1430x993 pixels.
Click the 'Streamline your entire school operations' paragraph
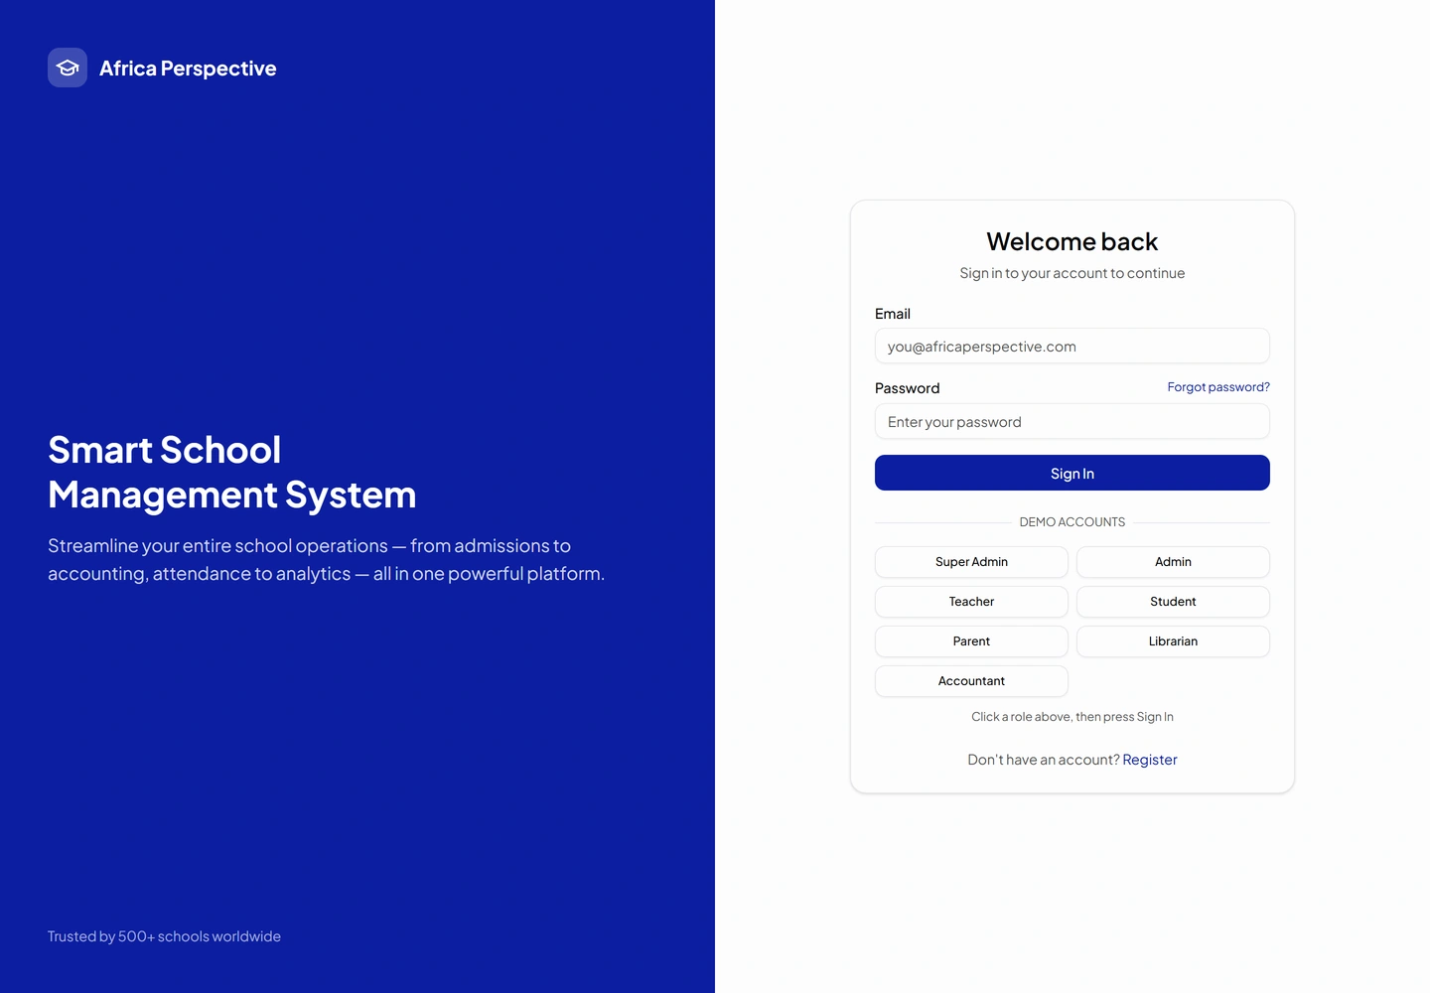[326, 560]
